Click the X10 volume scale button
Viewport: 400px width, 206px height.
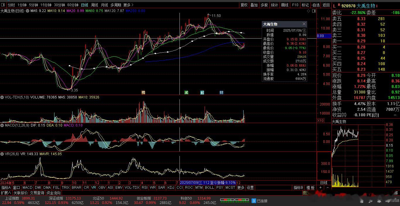tap(320, 120)
